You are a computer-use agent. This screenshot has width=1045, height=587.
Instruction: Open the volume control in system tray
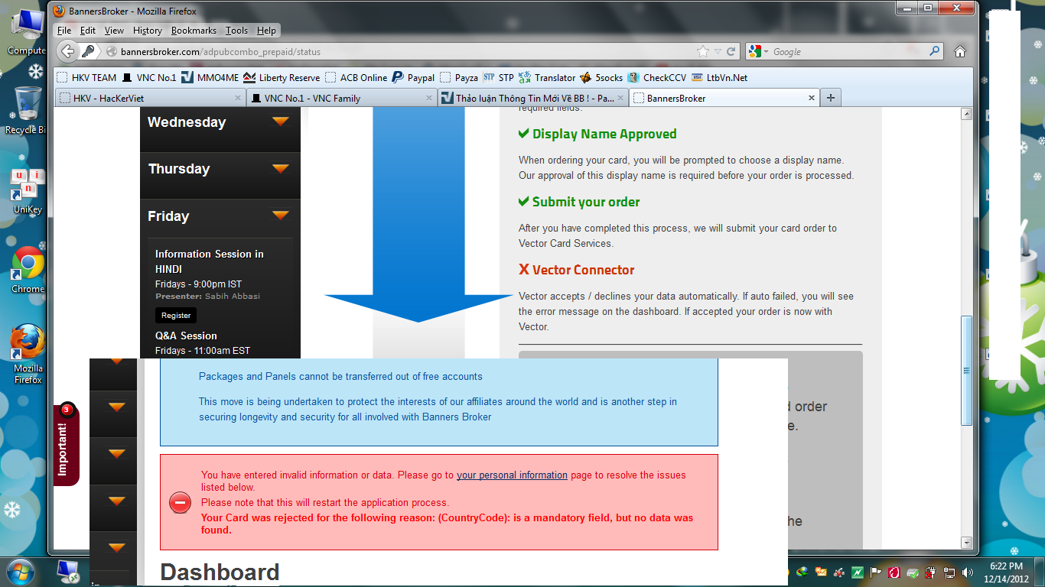968,572
